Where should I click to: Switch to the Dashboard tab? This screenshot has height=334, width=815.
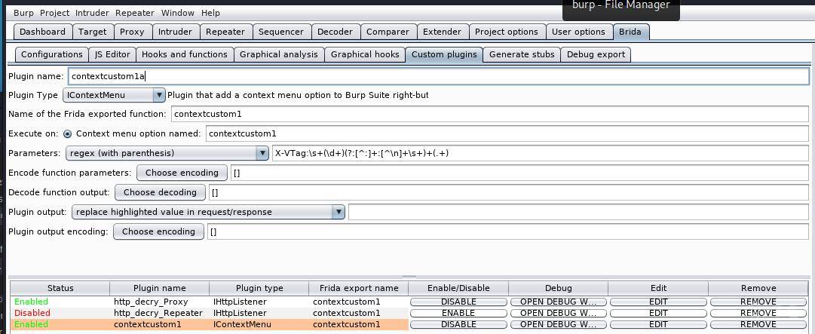(43, 32)
